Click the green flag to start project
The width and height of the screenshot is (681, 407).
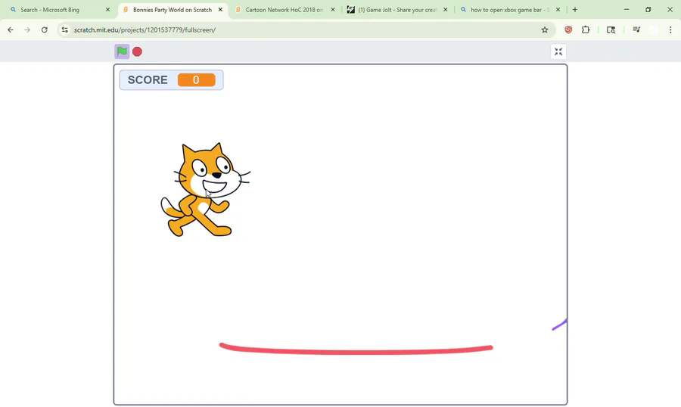coord(122,51)
